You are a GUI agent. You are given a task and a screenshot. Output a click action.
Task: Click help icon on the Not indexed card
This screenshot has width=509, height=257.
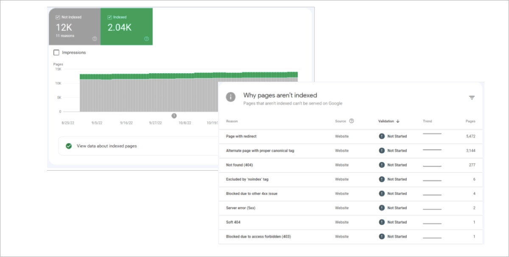(95, 39)
